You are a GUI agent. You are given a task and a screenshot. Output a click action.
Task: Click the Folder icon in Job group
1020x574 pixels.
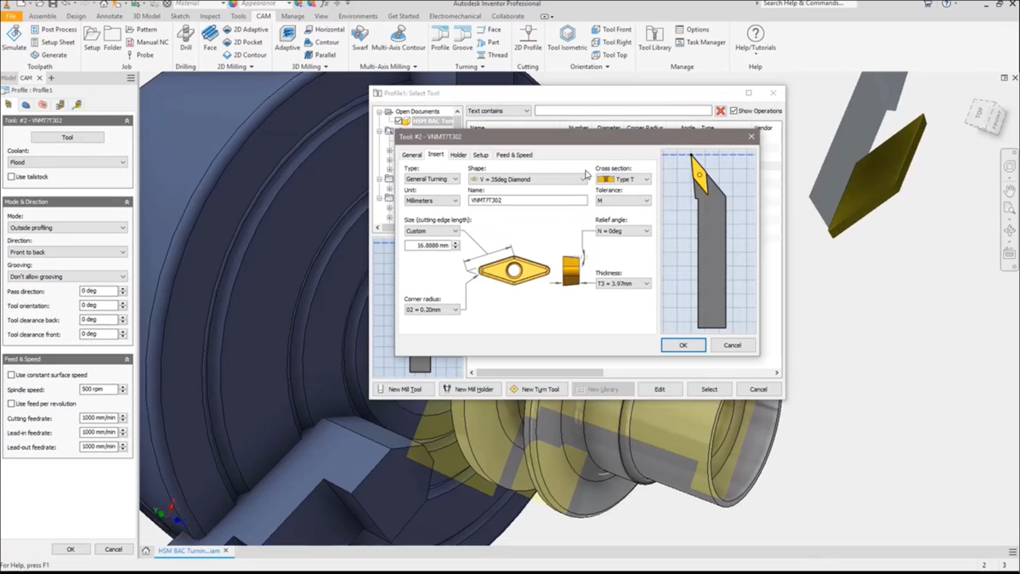click(112, 38)
